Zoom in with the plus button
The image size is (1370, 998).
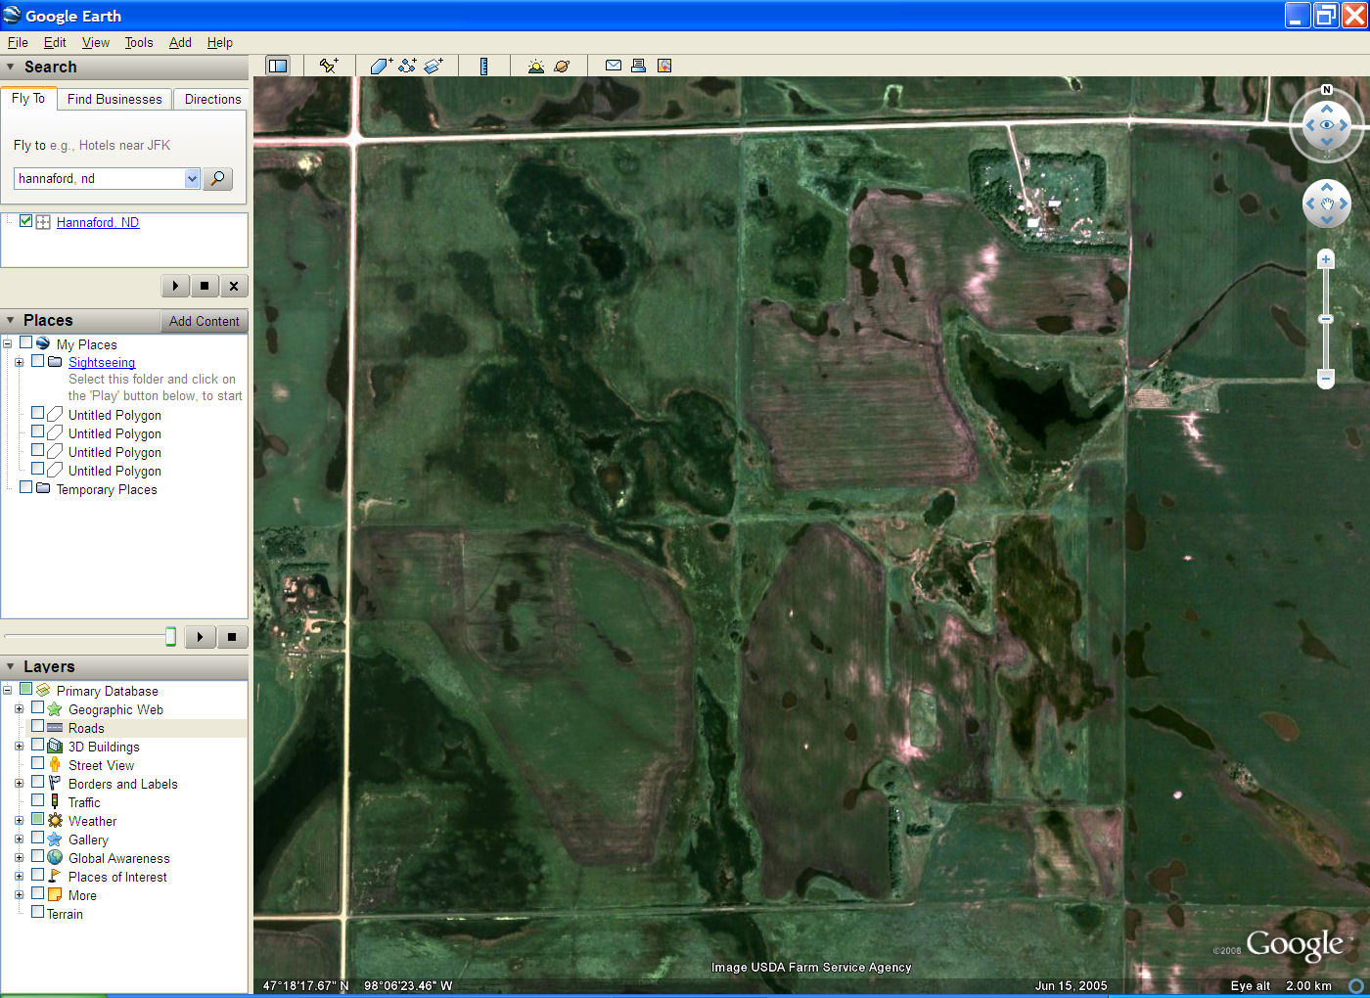[1326, 259]
